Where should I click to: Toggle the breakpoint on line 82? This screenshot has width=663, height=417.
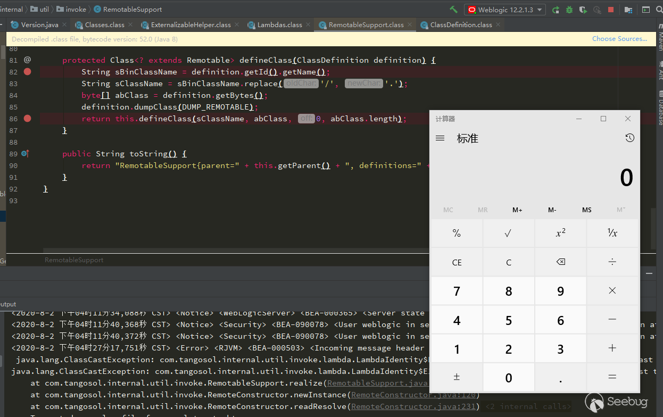coord(28,72)
